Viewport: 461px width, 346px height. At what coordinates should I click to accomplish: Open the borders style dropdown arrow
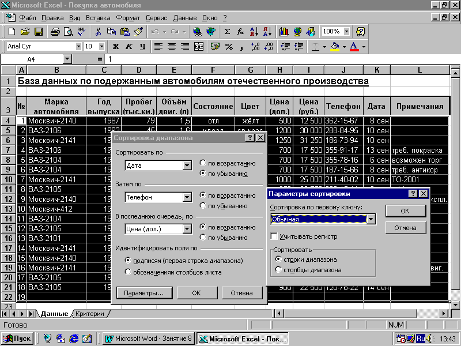[x=324, y=47]
